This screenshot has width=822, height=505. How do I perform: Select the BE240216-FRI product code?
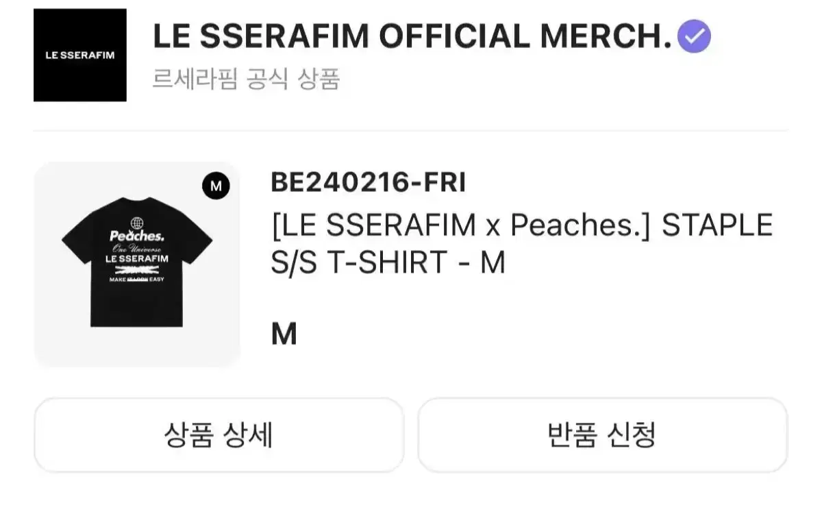click(369, 183)
